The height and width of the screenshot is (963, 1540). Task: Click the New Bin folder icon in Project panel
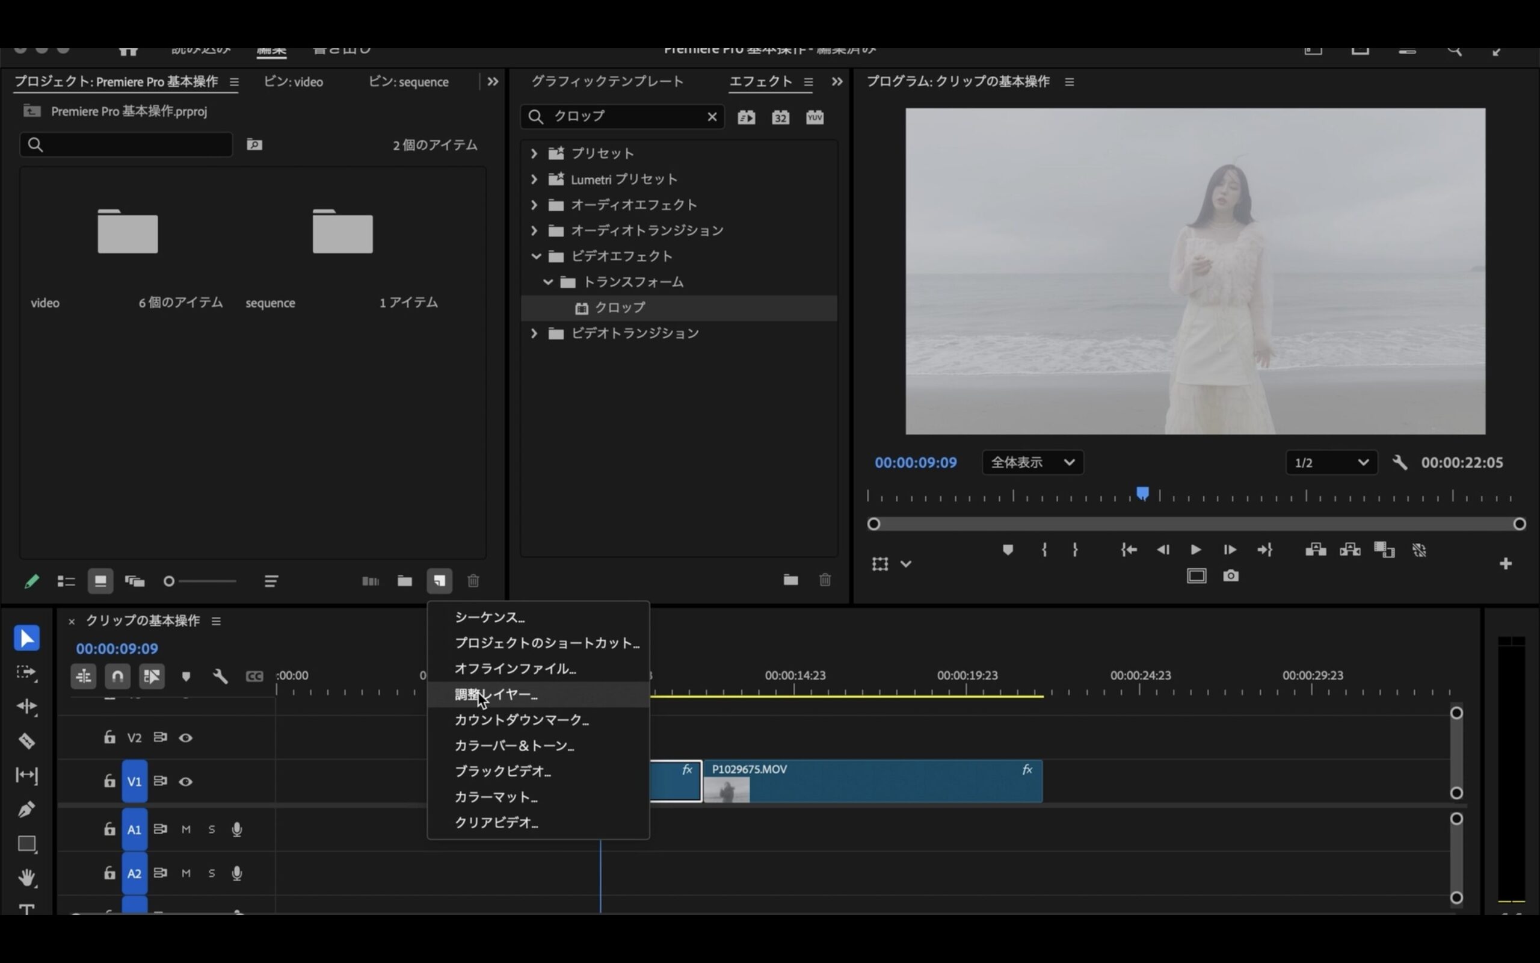(x=405, y=581)
